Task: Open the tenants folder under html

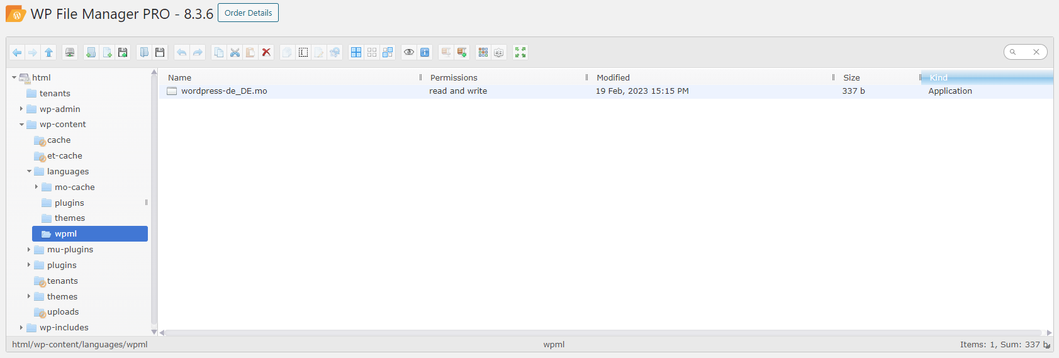Action: click(x=55, y=93)
